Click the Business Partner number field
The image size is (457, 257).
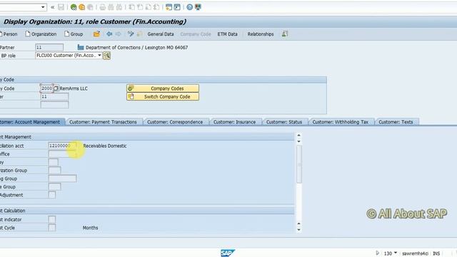tap(49, 47)
